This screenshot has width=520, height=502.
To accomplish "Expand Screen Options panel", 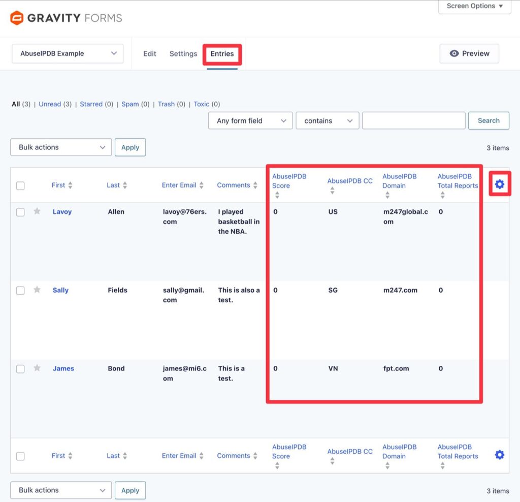I will tap(475, 6).
